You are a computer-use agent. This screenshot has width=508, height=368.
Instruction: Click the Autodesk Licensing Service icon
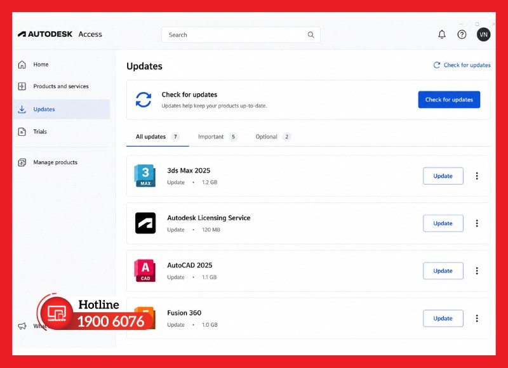[145, 223]
